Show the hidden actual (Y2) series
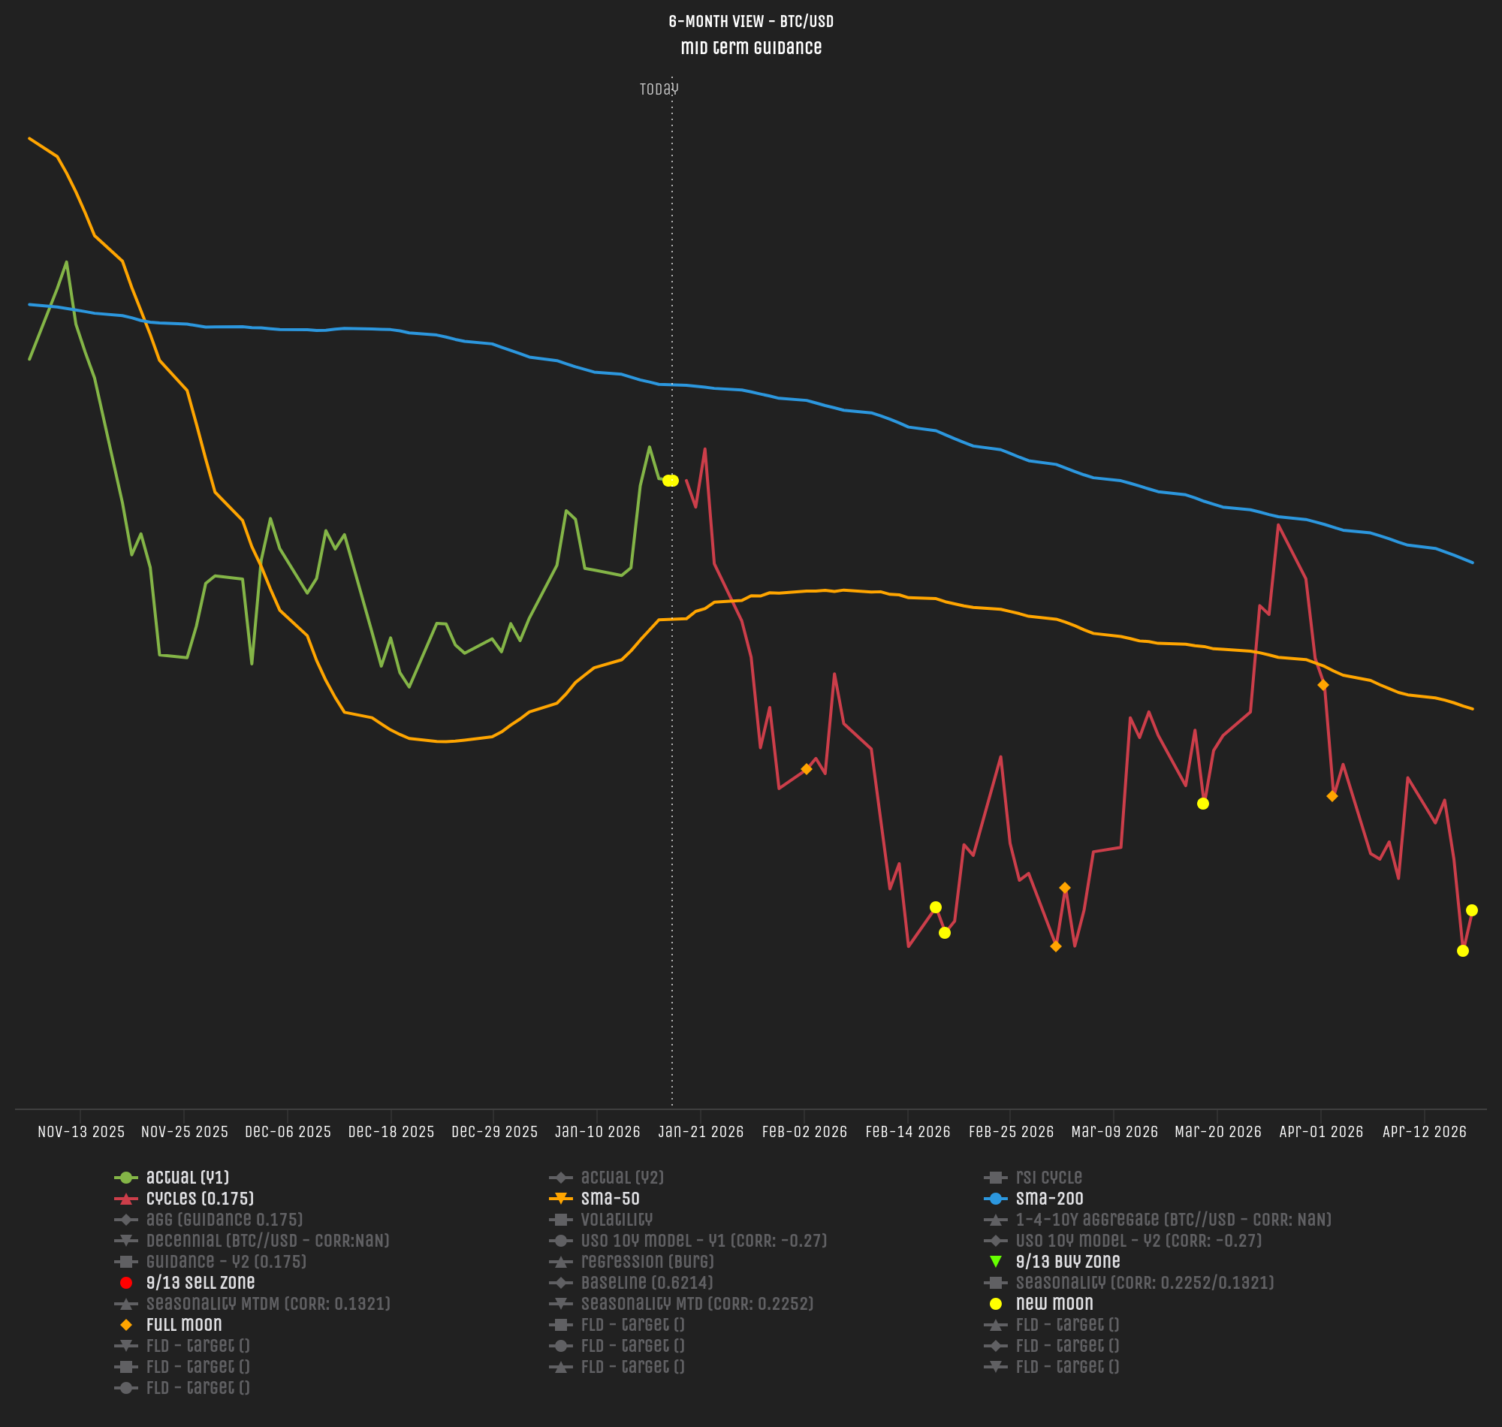 point(622,1178)
